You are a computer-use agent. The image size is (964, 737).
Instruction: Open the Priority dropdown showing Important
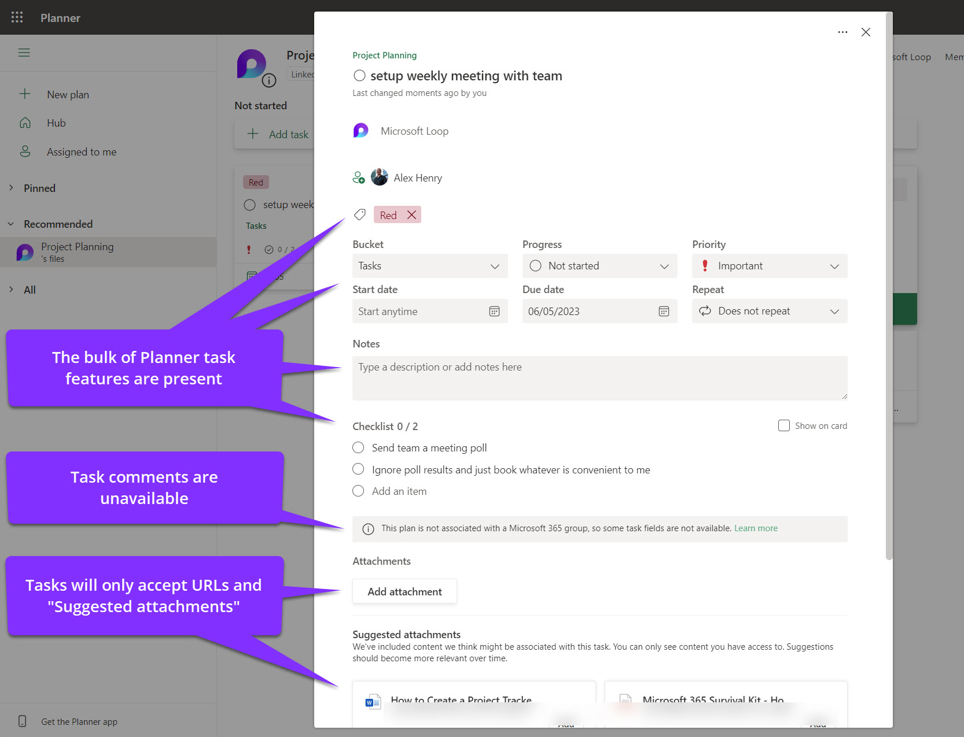(x=770, y=266)
